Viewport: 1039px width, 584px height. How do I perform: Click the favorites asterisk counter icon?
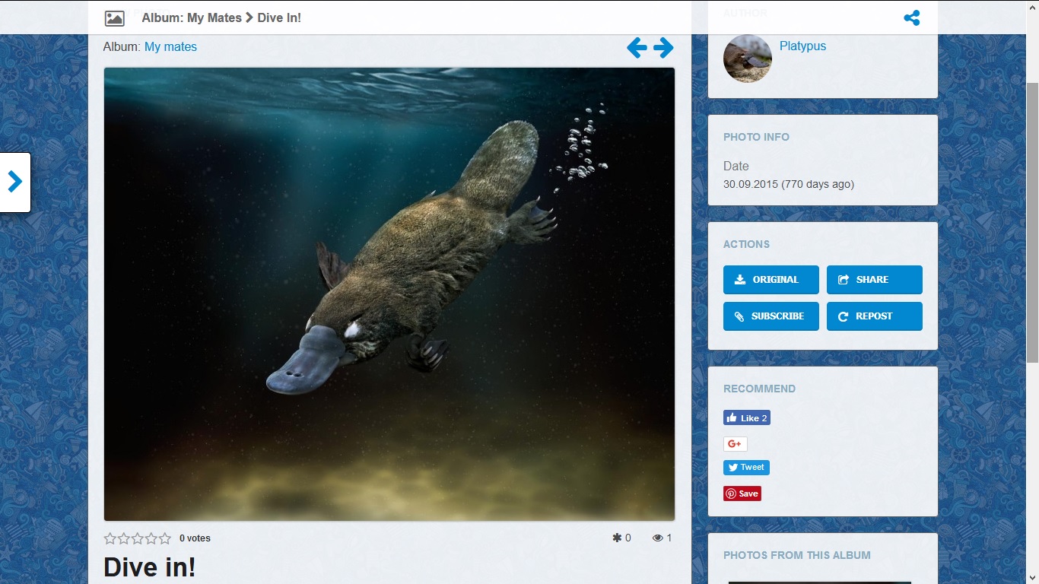[x=617, y=538]
